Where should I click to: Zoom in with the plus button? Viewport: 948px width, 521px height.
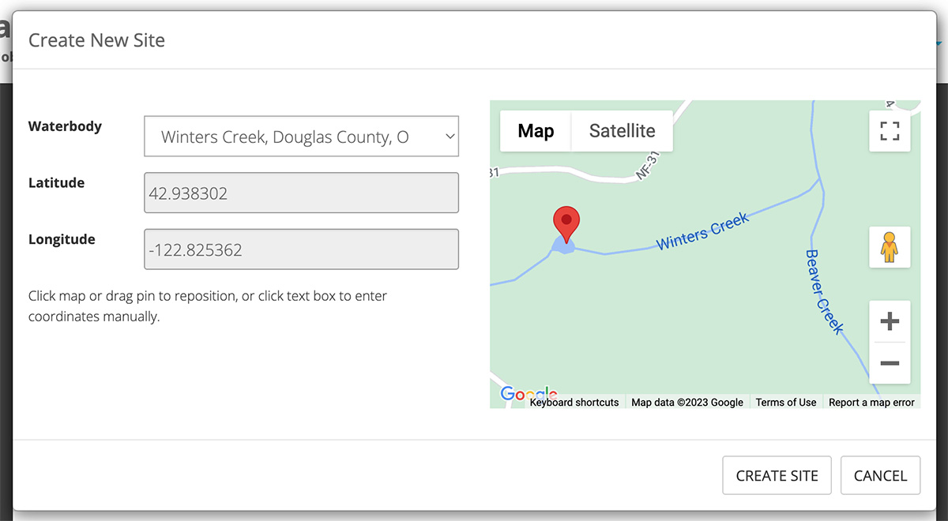pos(890,321)
